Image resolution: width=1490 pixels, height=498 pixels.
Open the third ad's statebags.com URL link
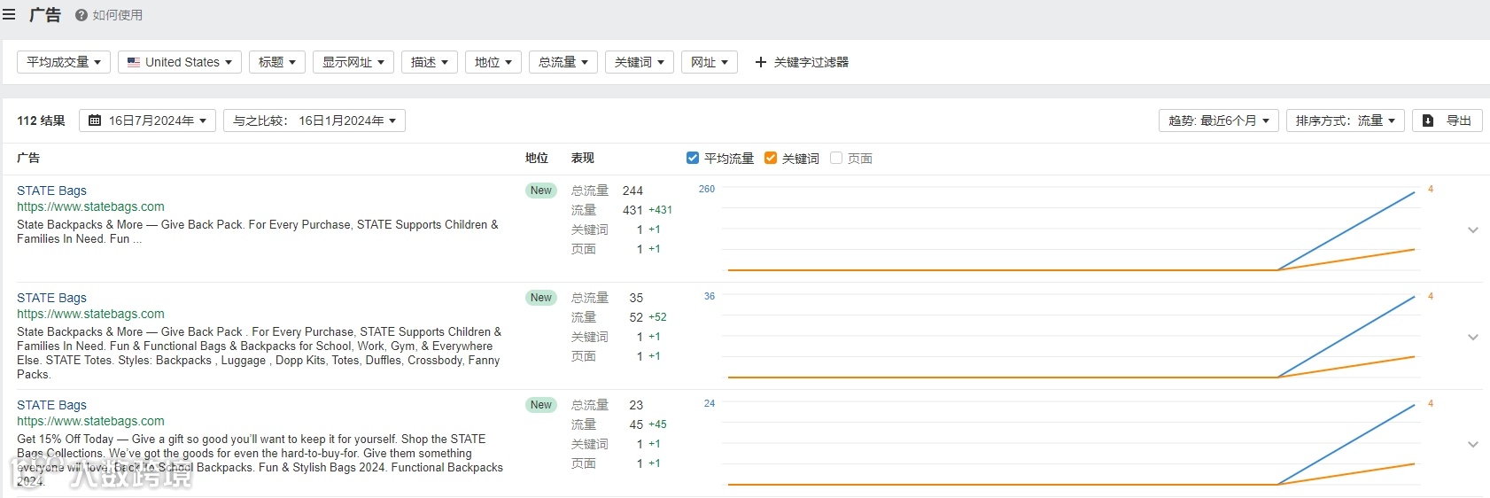pyautogui.click(x=90, y=421)
